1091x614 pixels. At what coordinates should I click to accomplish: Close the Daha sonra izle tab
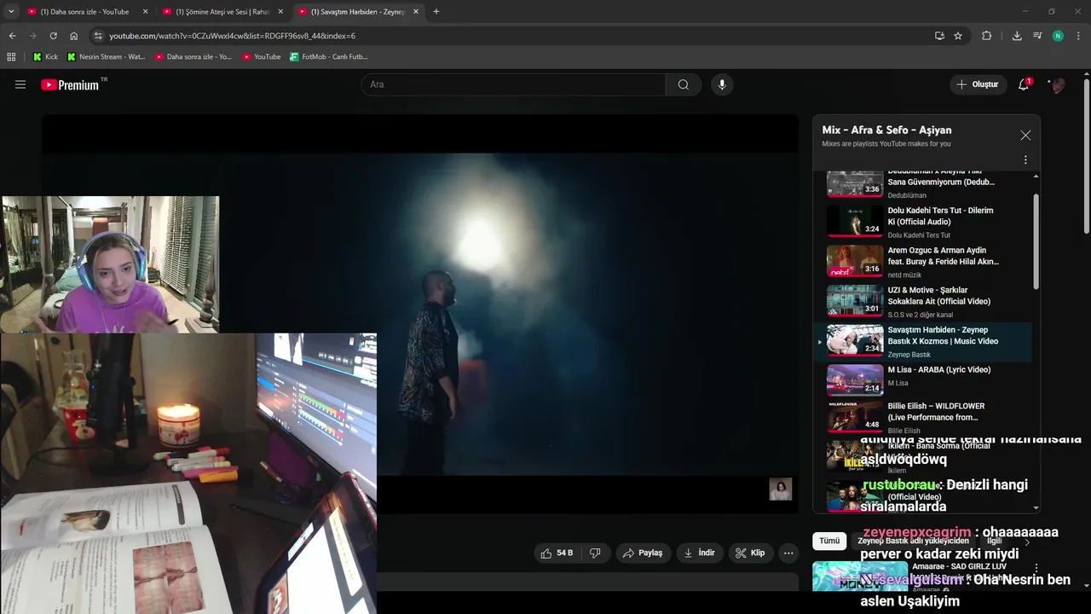(145, 12)
